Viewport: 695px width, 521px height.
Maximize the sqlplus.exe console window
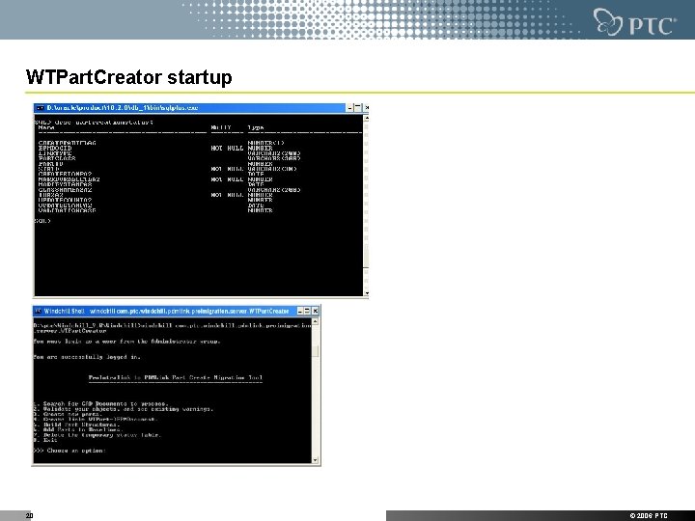pos(358,108)
